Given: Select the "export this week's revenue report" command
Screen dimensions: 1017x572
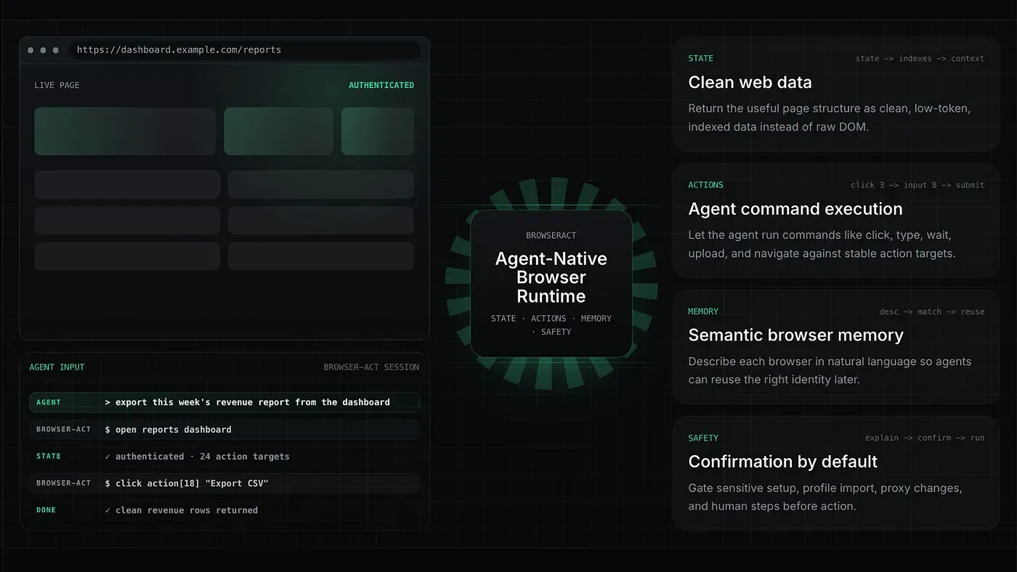Looking at the screenshot, I should coord(248,402).
